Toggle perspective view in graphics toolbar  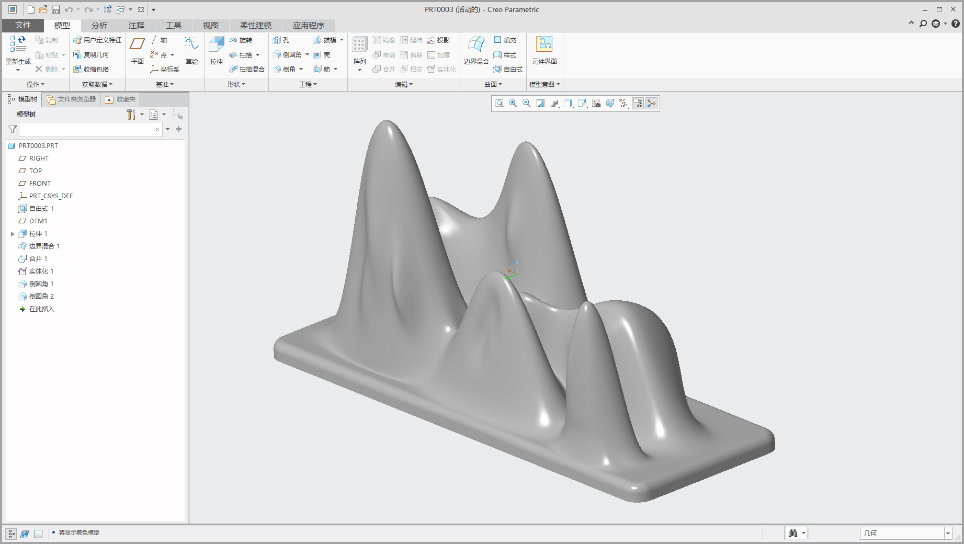610,104
